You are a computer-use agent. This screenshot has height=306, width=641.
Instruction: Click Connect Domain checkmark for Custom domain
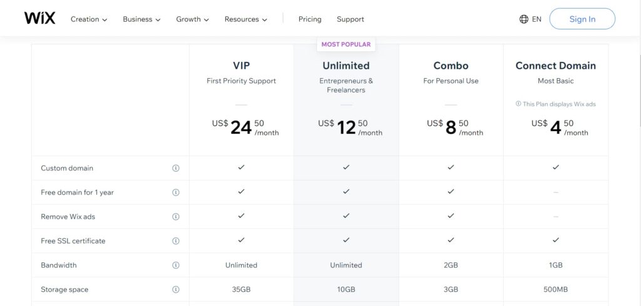pyautogui.click(x=556, y=167)
